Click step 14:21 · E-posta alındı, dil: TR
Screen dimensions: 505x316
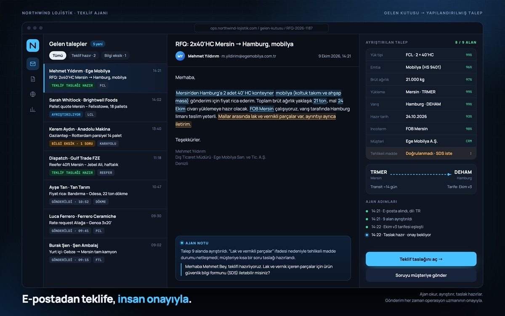pos(396,211)
